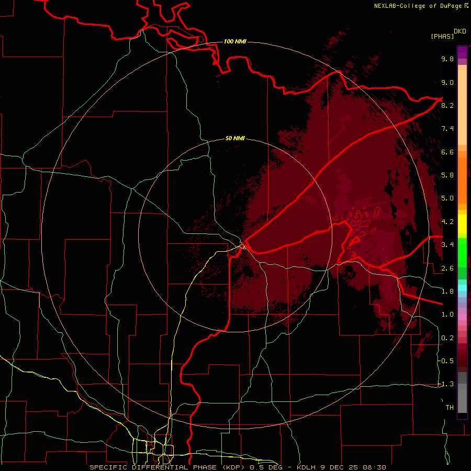The image size is (471, 471).
Task: Click the DKD legend unit label
Action: point(460,31)
